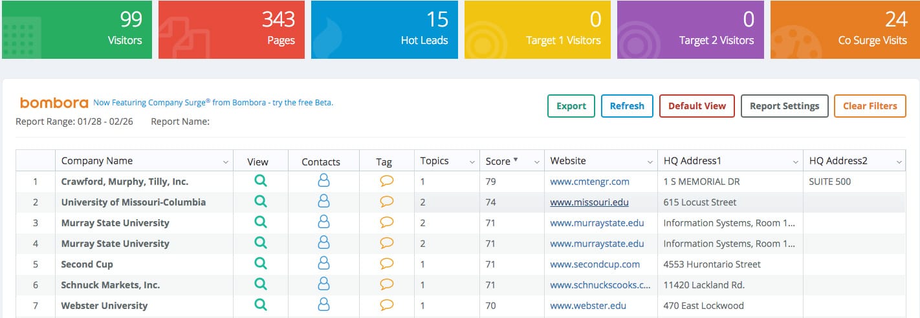This screenshot has height=318, width=920.
Task: Click the View magnifier in row 4
Action: (x=260, y=243)
